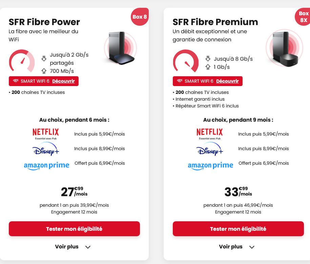310x264 pixels.
Task: Click the red Box 8X badge
Action: 303,17
